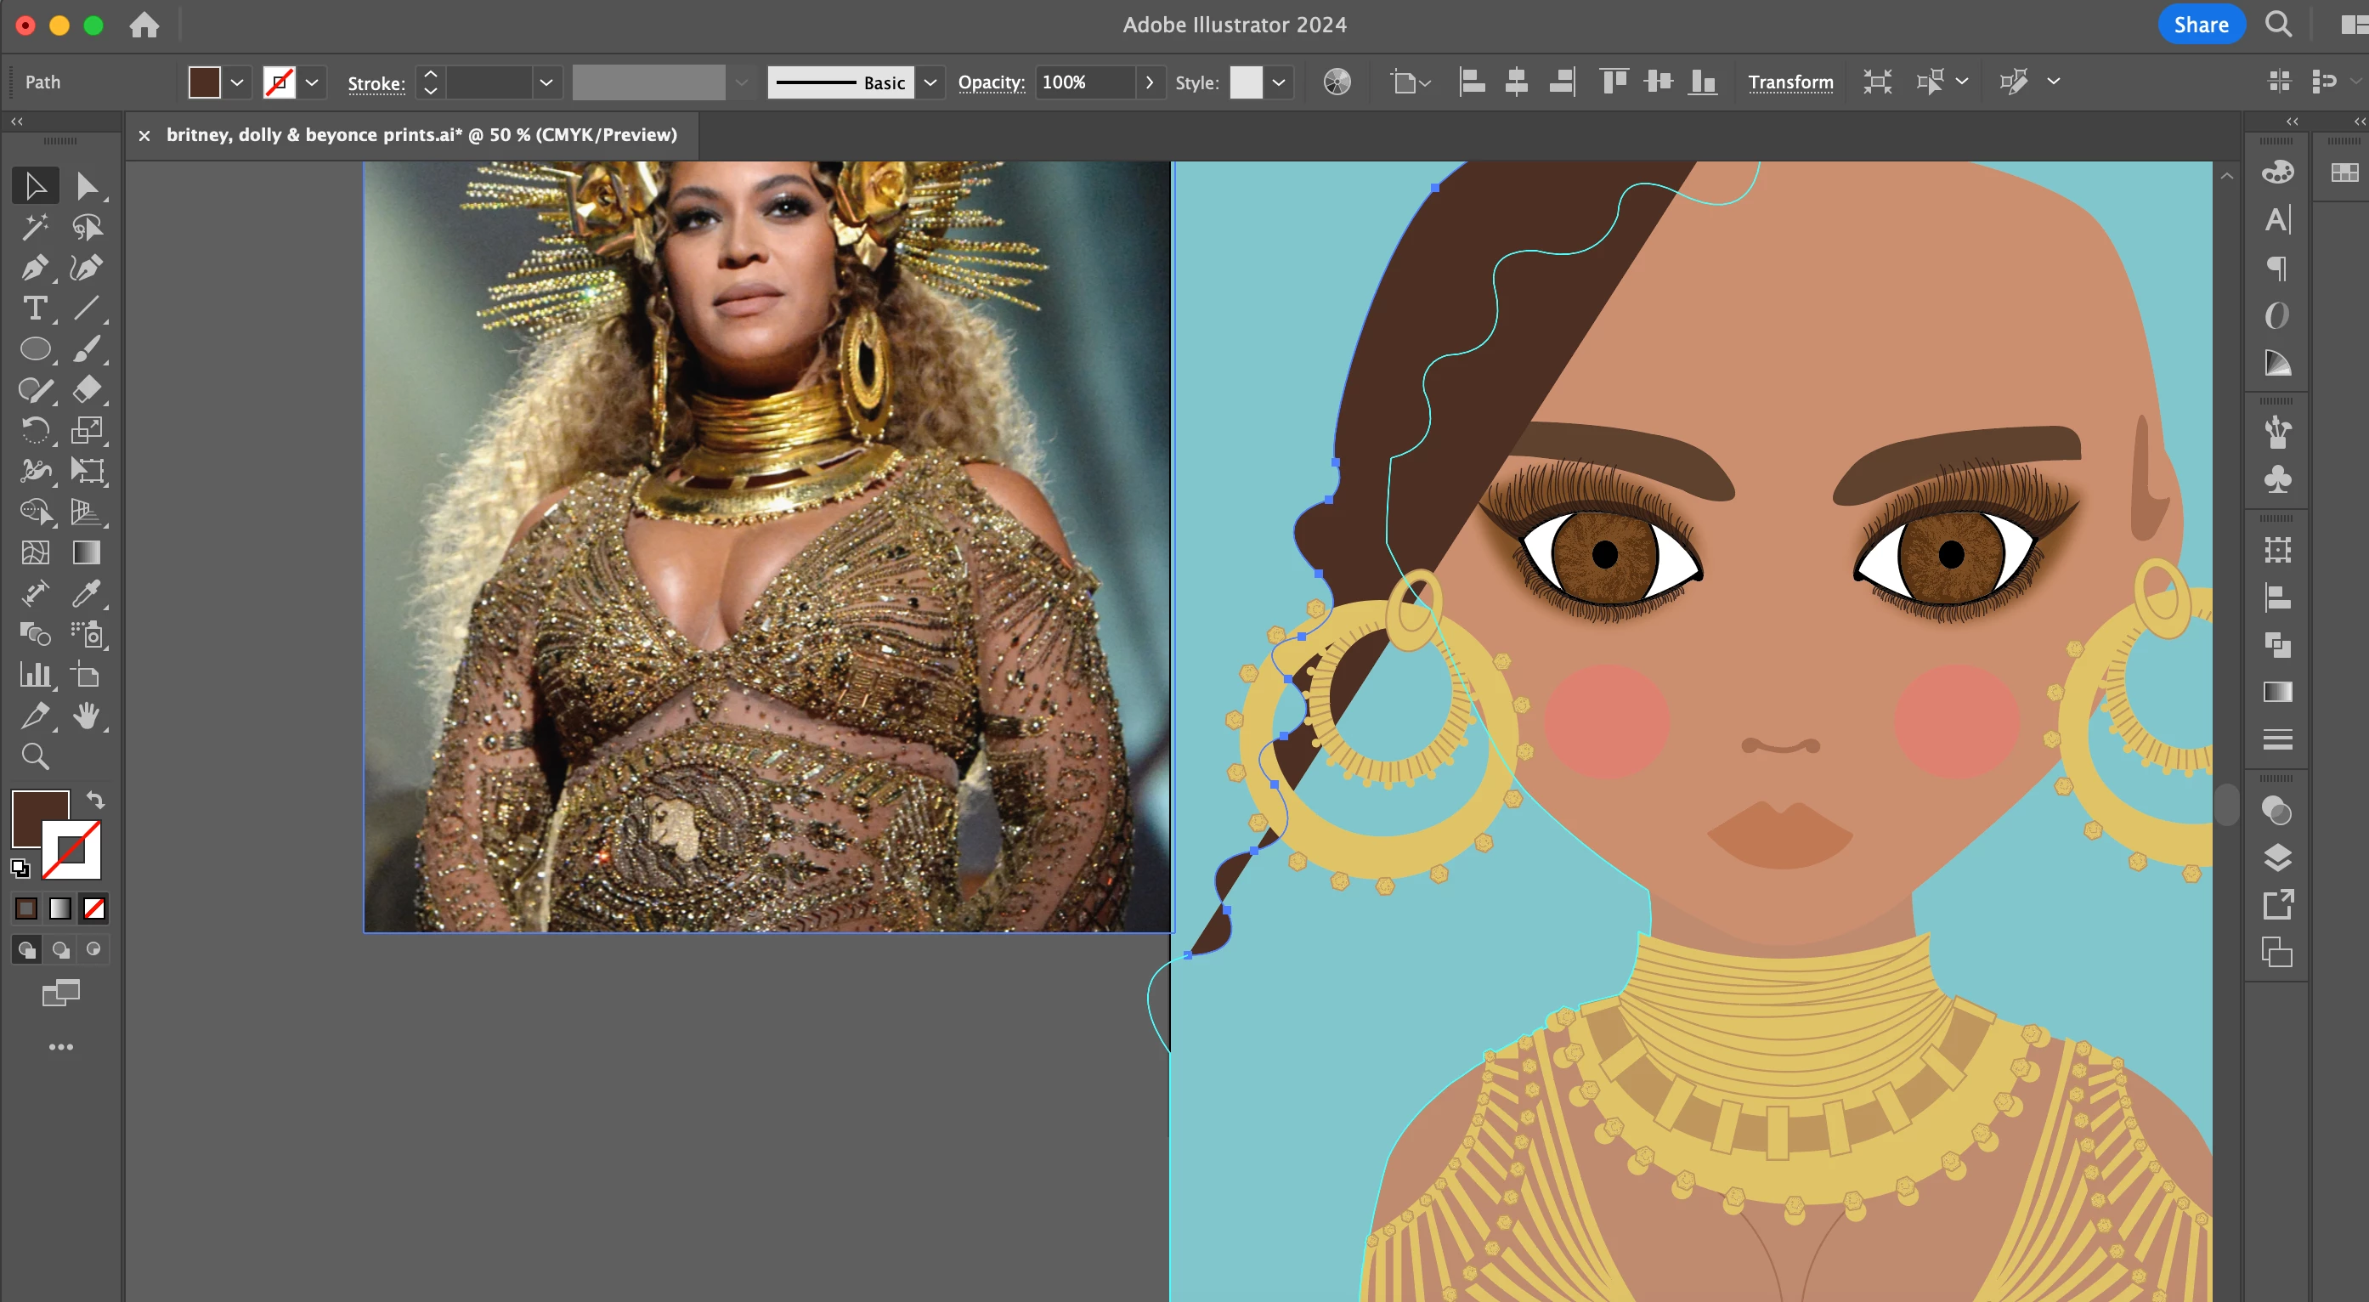Open the Style dropdown arrow
2369x1302 pixels.
(1278, 82)
